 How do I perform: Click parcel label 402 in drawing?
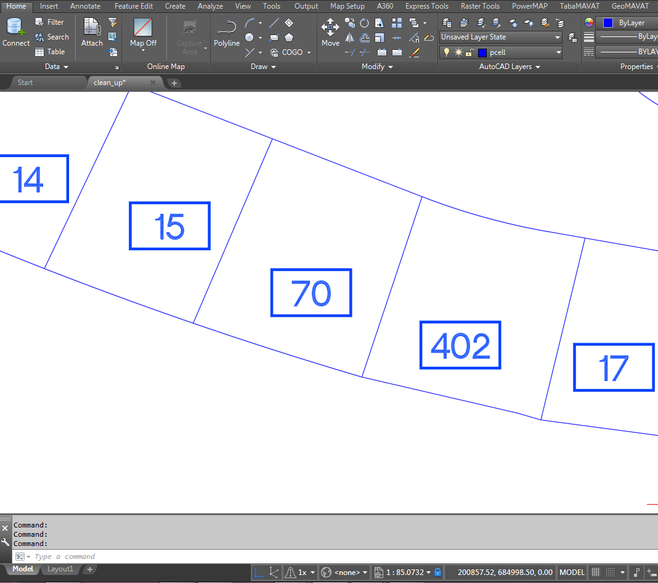point(460,345)
